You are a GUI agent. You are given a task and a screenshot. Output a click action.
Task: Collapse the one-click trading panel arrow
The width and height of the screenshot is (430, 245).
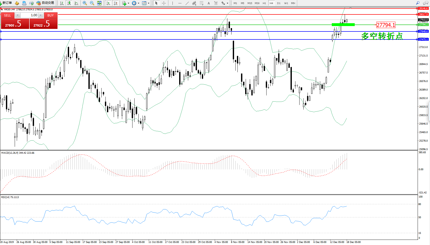coord(2,10)
